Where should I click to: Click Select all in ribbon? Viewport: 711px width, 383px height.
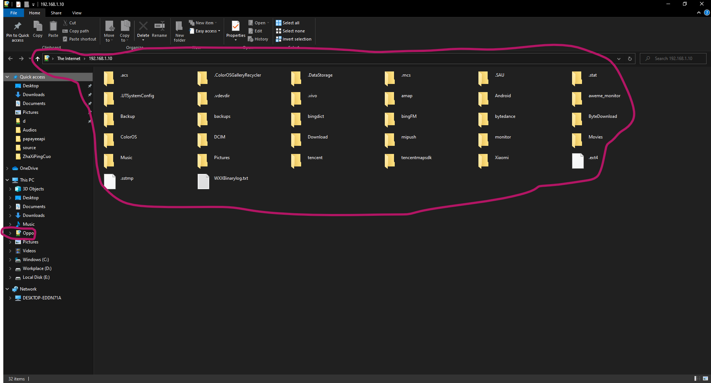[287, 23]
